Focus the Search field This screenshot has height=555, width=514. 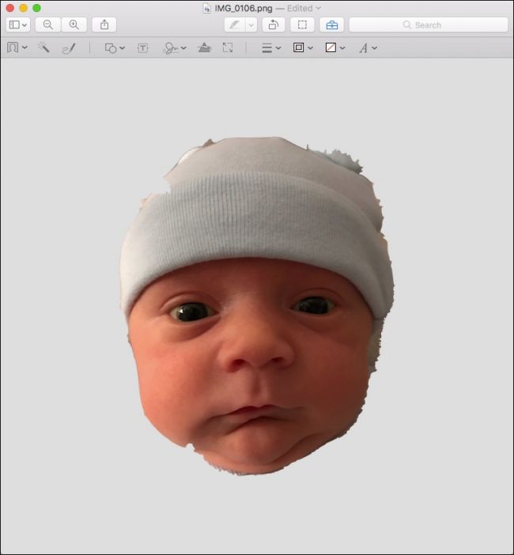pyautogui.click(x=429, y=25)
